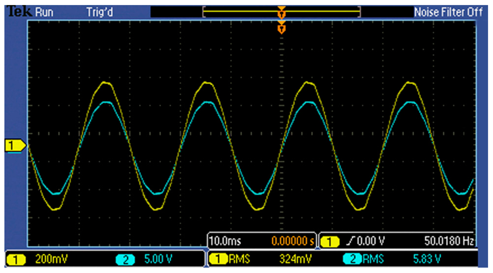This screenshot has height=273, width=493.
Task: Click the trigger source 1 badge
Action: tap(330, 241)
